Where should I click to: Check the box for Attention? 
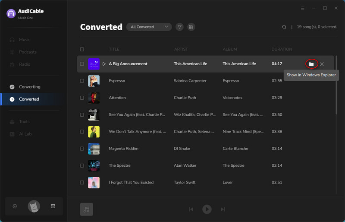(x=82, y=98)
